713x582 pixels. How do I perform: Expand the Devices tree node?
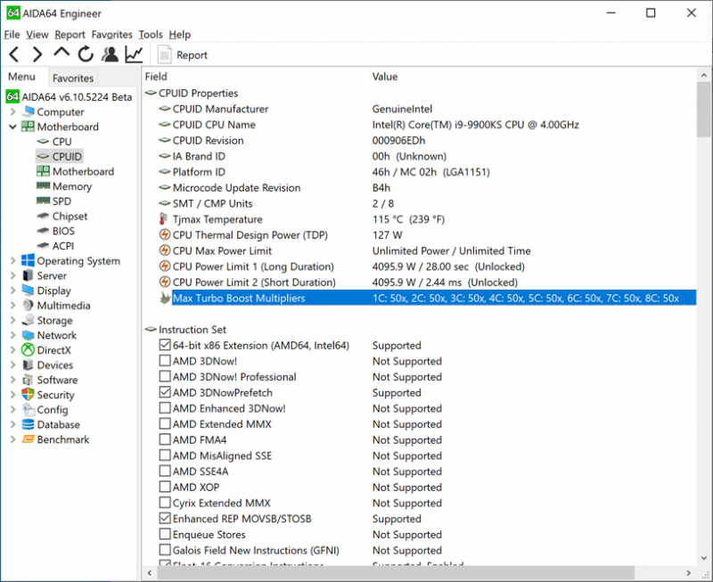[12, 365]
